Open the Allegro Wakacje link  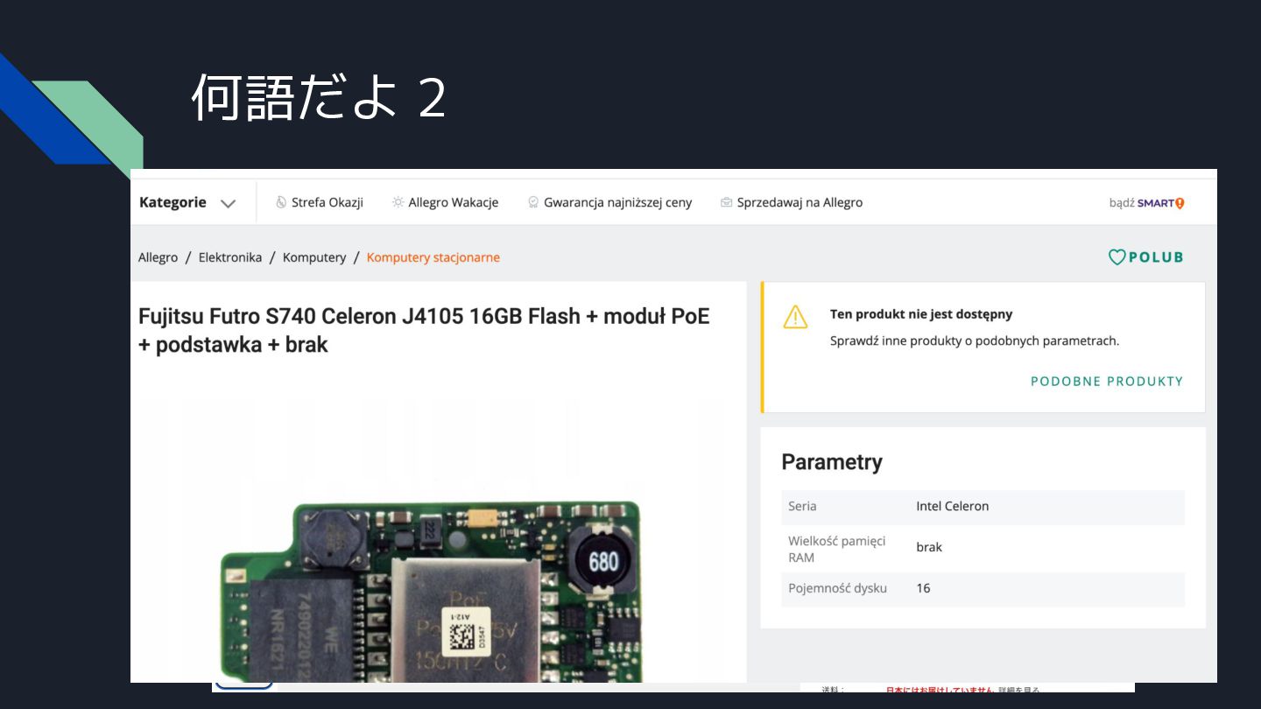453,202
